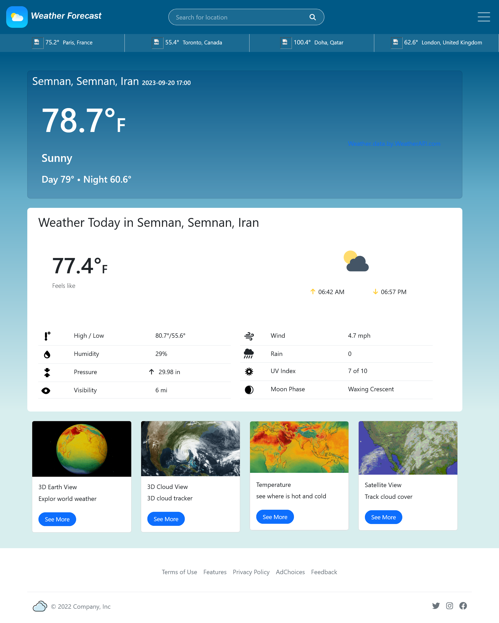Image resolution: width=499 pixels, height=623 pixels.
Task: Click the Moon Phase icon
Action: (249, 389)
